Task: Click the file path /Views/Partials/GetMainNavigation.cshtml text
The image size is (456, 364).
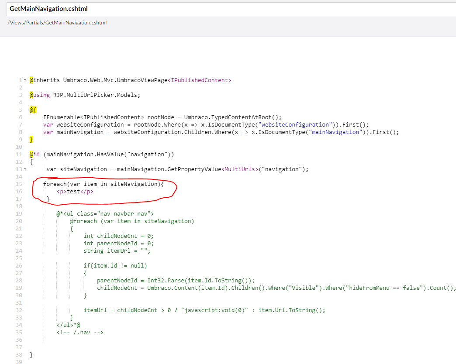Action: coord(57,23)
